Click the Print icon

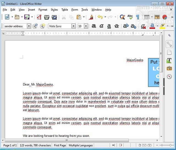46,17
